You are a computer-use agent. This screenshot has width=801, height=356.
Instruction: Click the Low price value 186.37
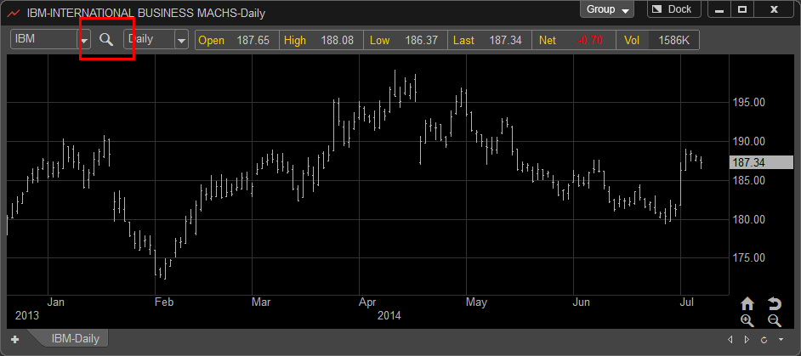click(x=422, y=40)
